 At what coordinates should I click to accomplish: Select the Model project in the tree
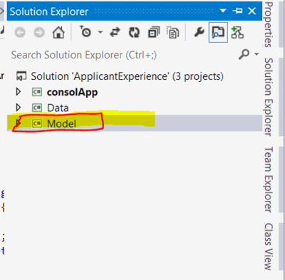tap(61, 123)
